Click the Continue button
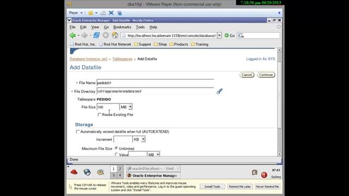 click(x=266, y=75)
